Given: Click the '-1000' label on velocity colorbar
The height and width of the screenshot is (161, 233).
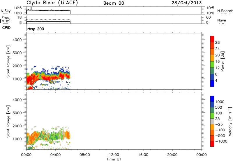Looking at the screenshot, I should (x=221, y=141).
